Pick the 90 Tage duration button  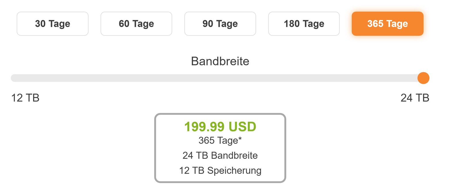click(220, 24)
